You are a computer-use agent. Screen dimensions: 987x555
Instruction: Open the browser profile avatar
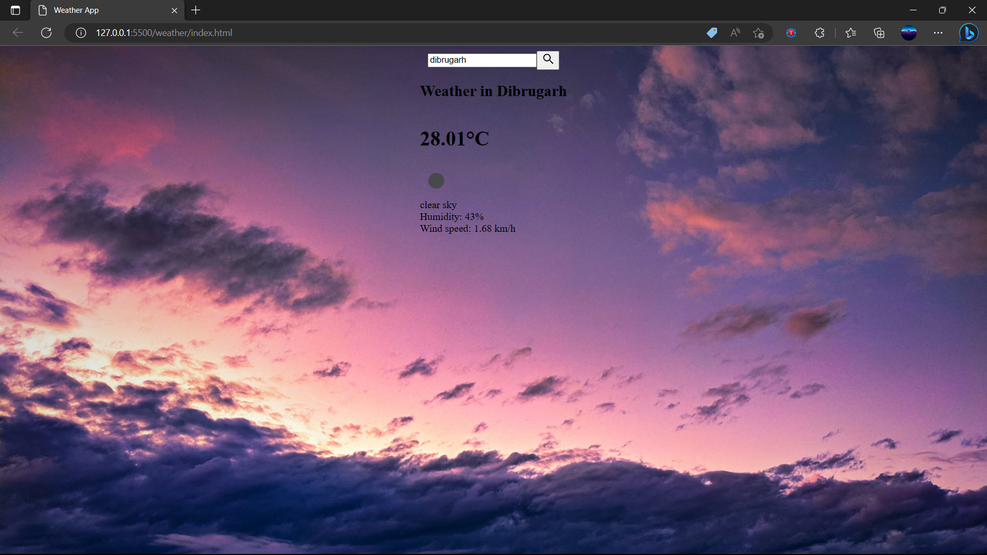click(x=909, y=33)
